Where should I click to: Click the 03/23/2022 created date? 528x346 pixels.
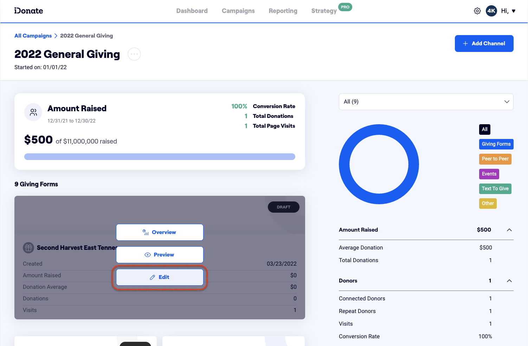[282, 264]
